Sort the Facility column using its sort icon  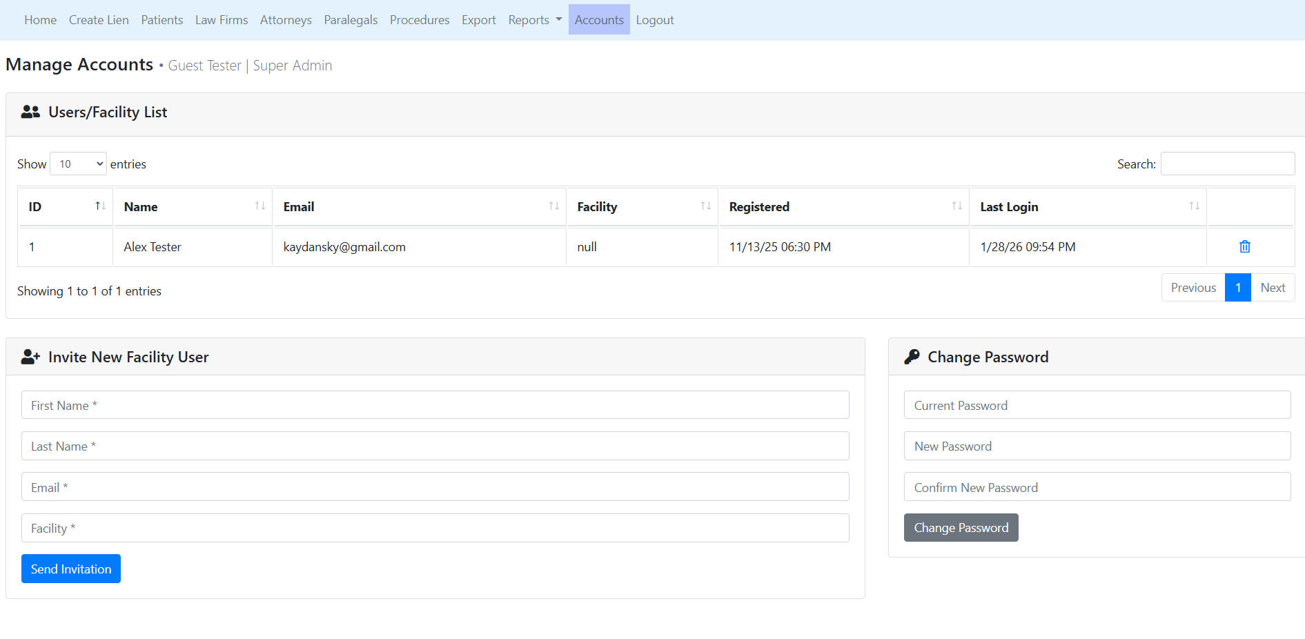click(705, 206)
